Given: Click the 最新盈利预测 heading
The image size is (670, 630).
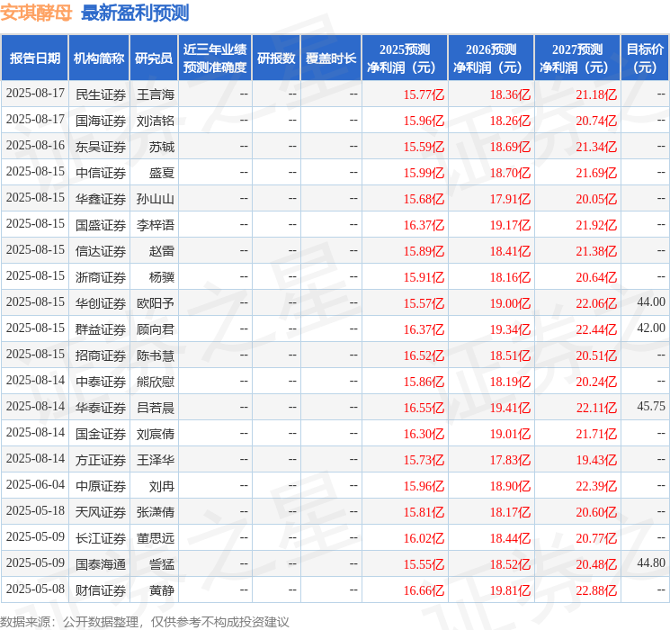Looking at the screenshot, I should [x=135, y=13].
